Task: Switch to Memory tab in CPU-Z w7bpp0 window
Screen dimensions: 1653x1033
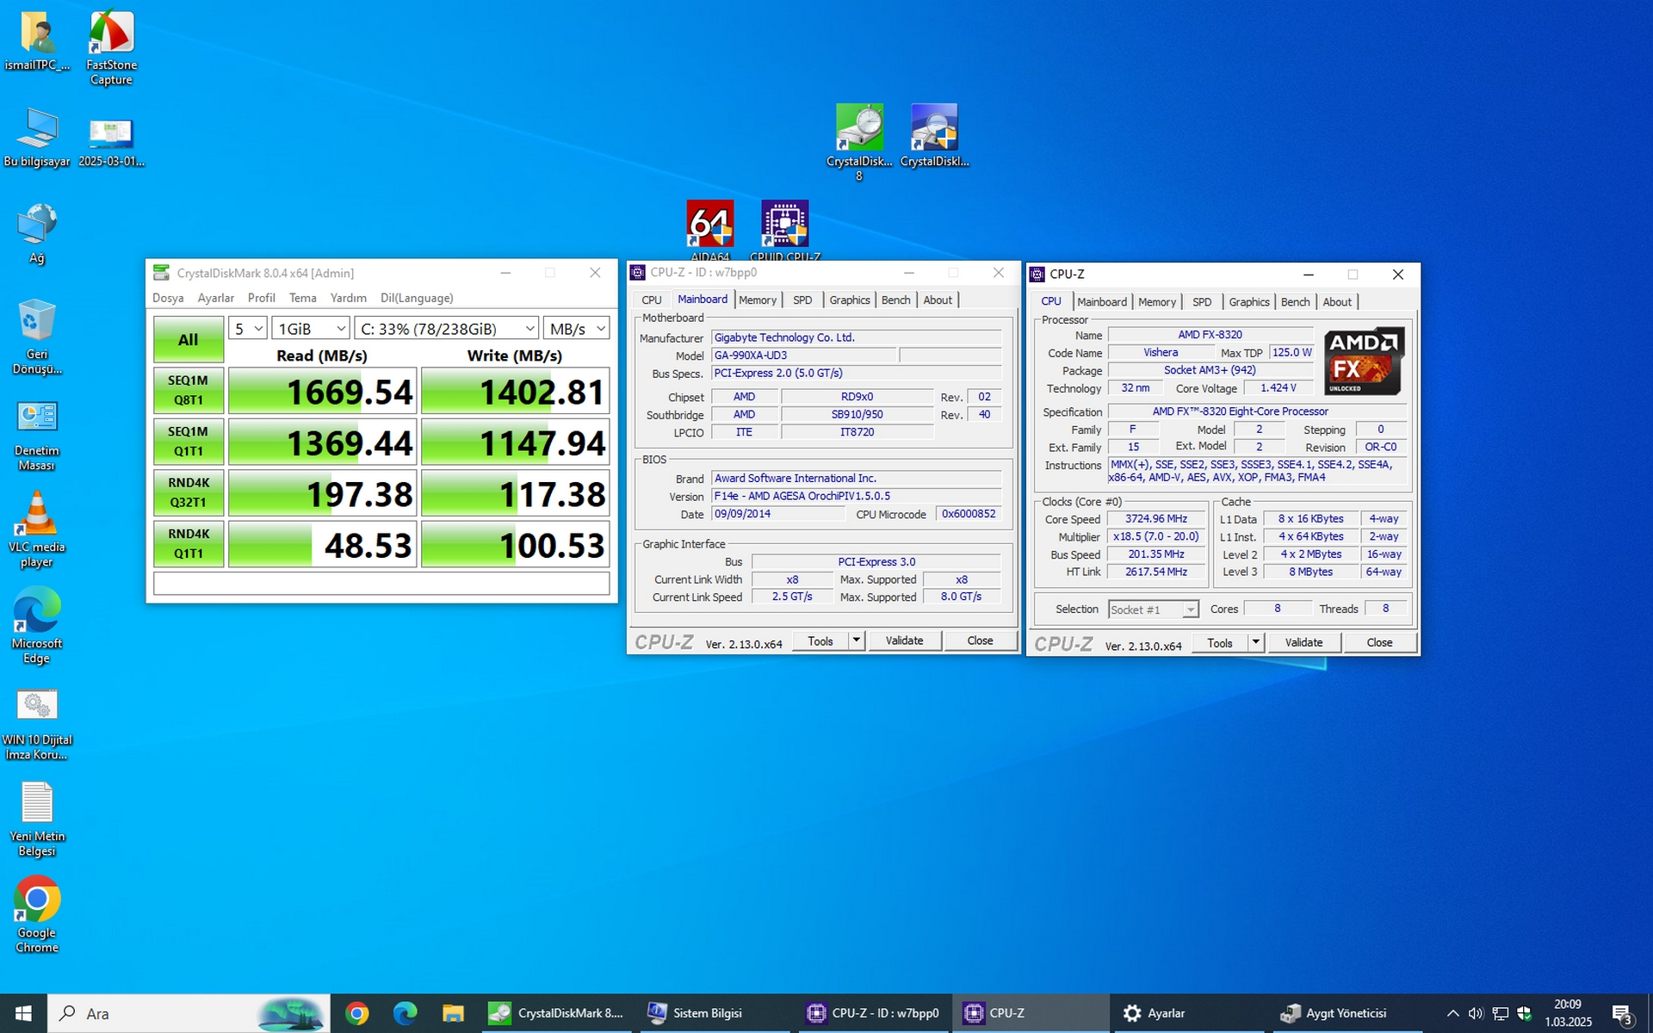Action: [x=758, y=300]
